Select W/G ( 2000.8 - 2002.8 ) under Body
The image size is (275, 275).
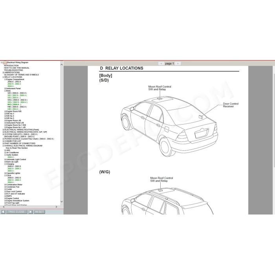click(x=17, y=100)
